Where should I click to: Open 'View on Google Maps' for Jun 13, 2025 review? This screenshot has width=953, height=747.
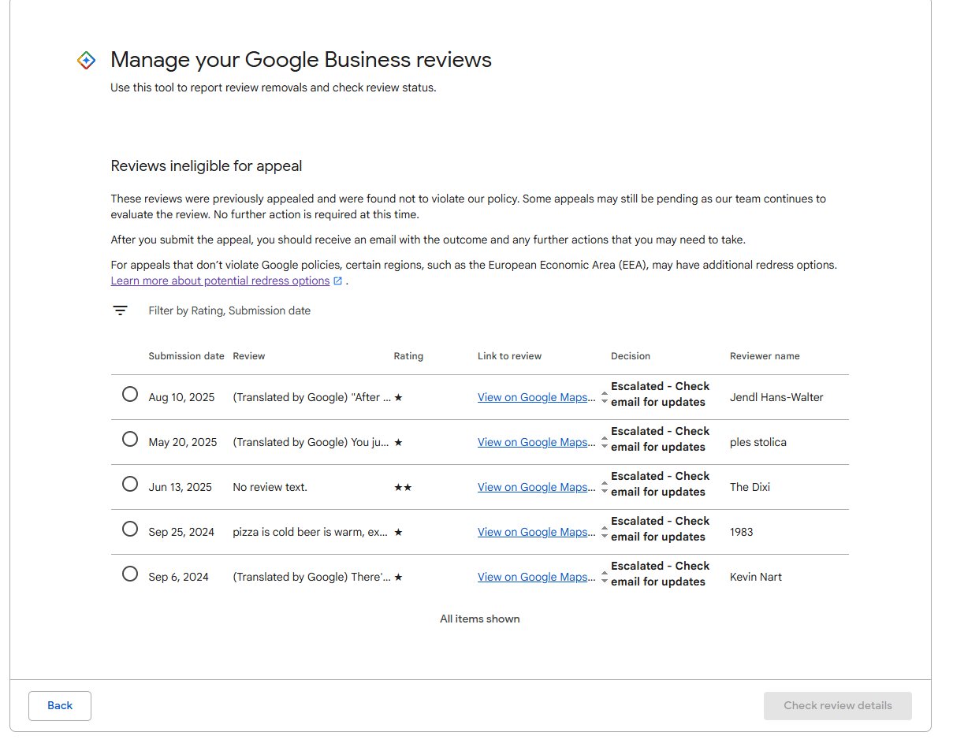(x=537, y=487)
